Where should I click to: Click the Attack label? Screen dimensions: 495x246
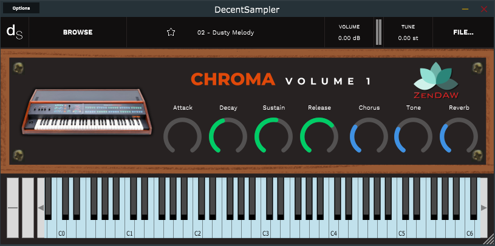(x=183, y=108)
